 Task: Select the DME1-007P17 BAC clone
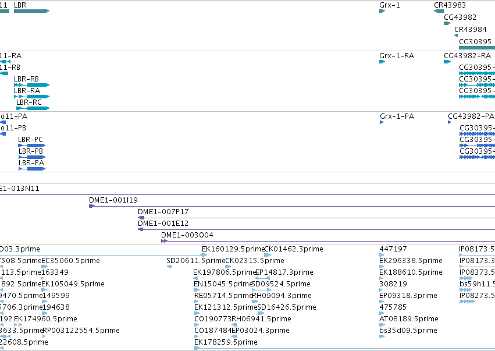pos(316,218)
